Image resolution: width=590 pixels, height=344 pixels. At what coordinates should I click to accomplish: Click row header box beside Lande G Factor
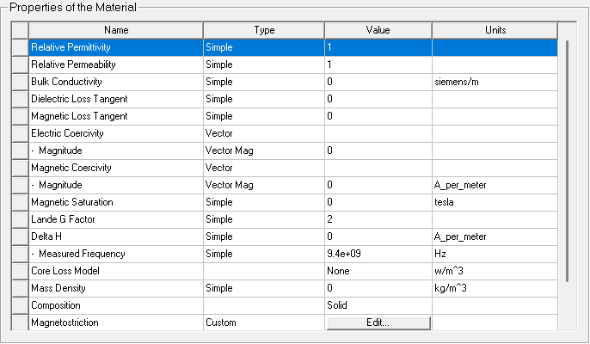pyautogui.click(x=21, y=219)
